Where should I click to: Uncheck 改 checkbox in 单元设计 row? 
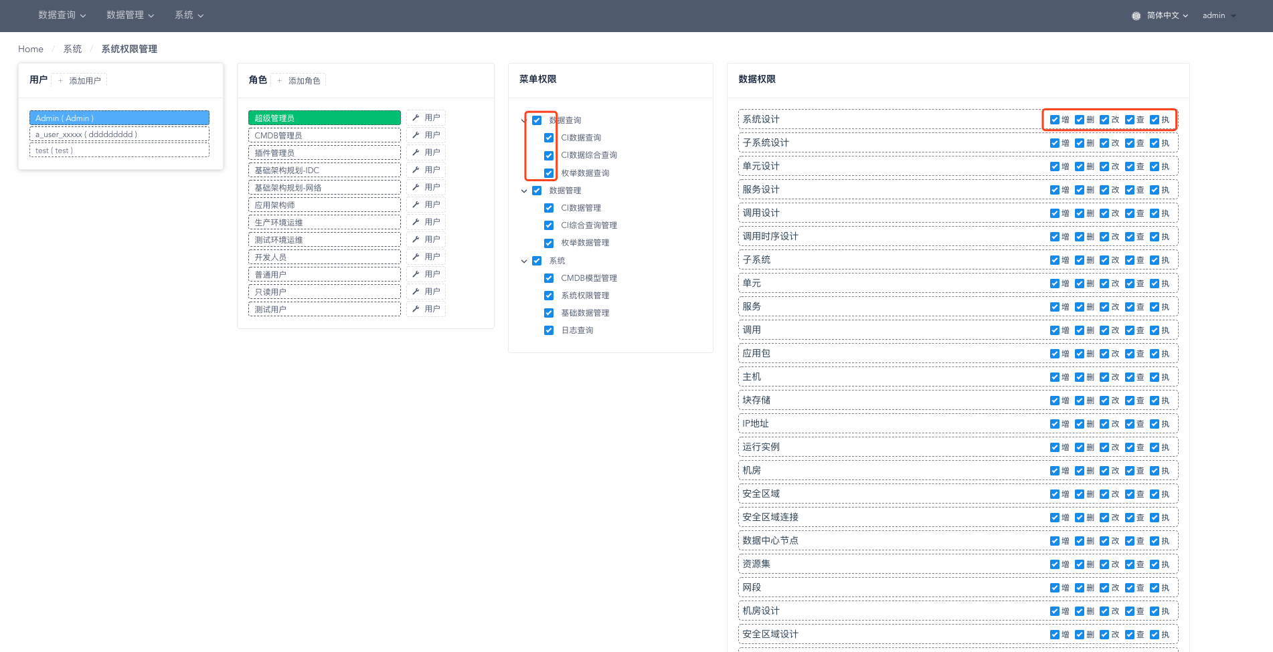coord(1104,167)
